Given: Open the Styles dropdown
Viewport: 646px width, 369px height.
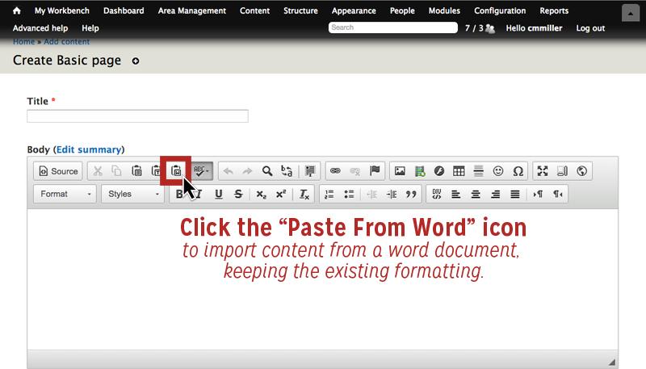Looking at the screenshot, I should tap(132, 194).
